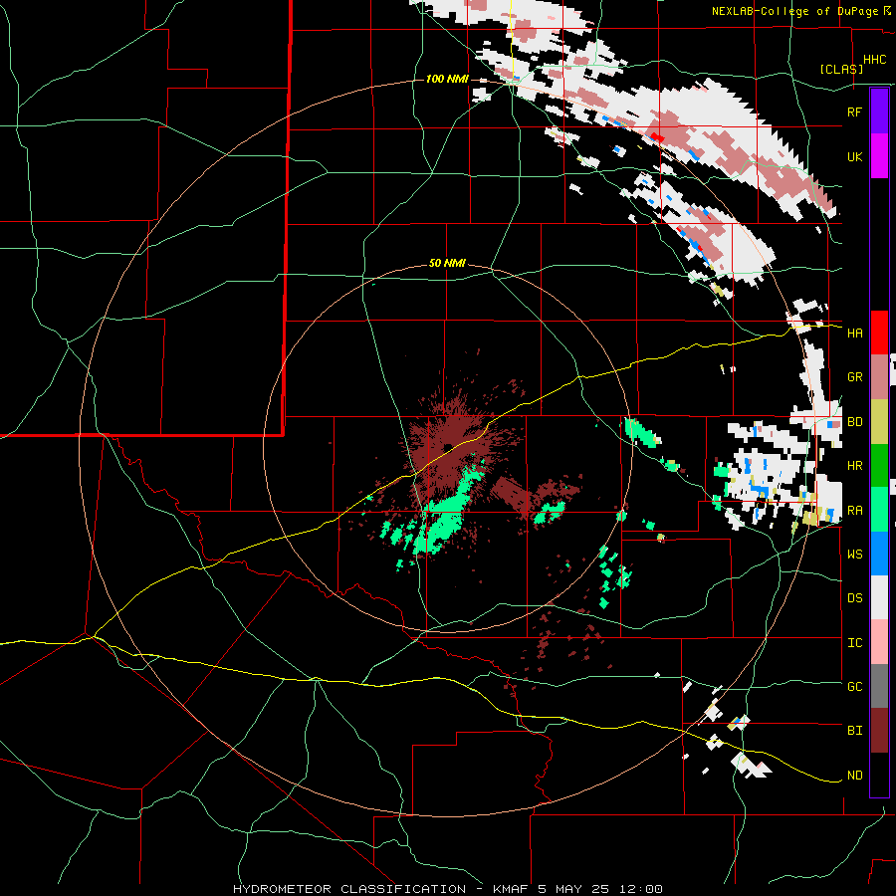Click the Hydrometeor Classification KMAF title text
The height and width of the screenshot is (896, 896).
pyautogui.click(x=447, y=889)
